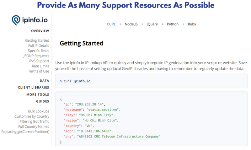The height and width of the screenshot is (150, 251).
Task: Open the Replacing getCurrentPosition() guide
Action: (x=25, y=132)
